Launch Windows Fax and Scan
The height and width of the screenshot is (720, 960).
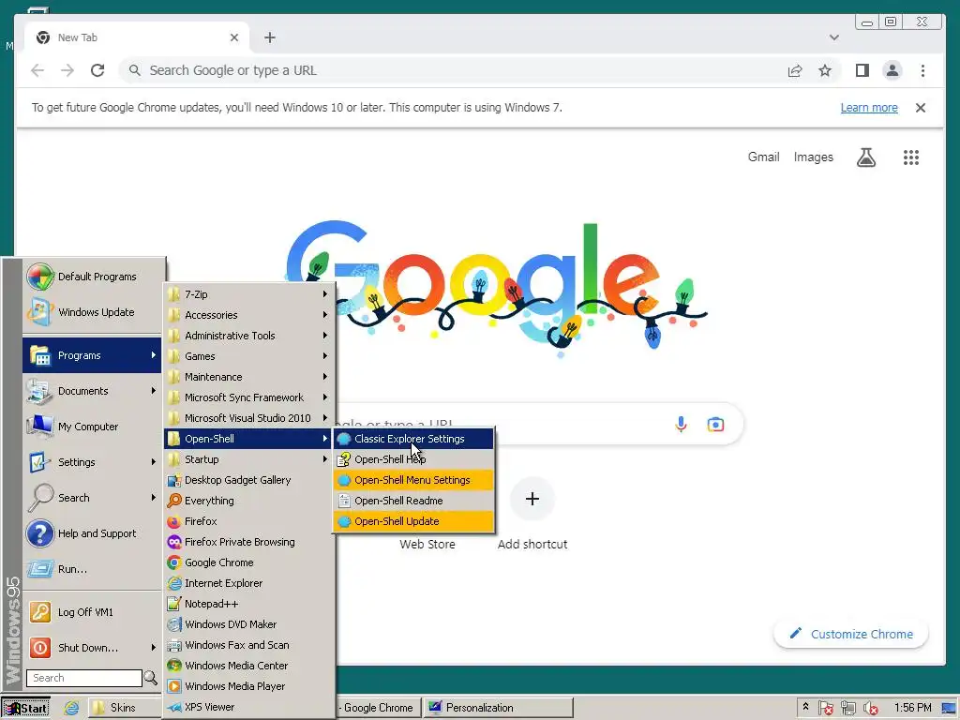(x=249, y=645)
